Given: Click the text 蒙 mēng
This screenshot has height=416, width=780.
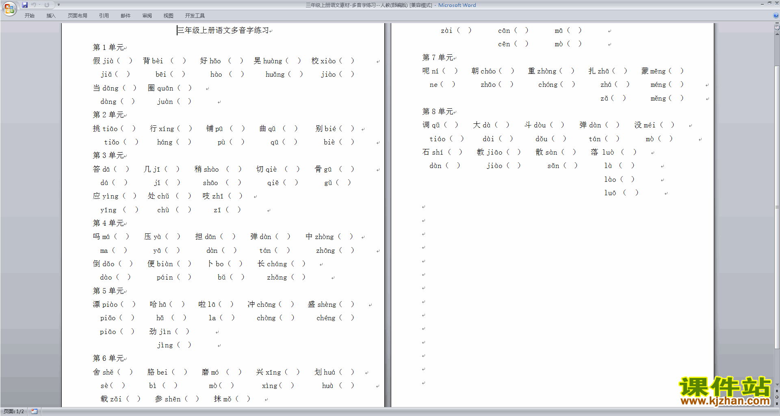Looking at the screenshot, I should 653,71.
